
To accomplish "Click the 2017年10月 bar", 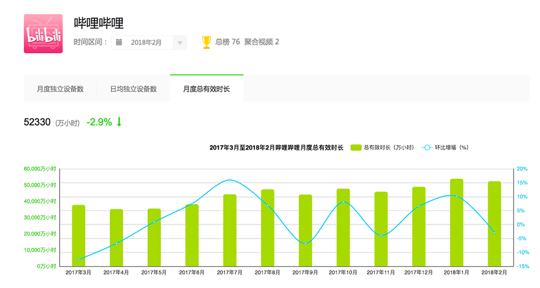I will [343, 227].
